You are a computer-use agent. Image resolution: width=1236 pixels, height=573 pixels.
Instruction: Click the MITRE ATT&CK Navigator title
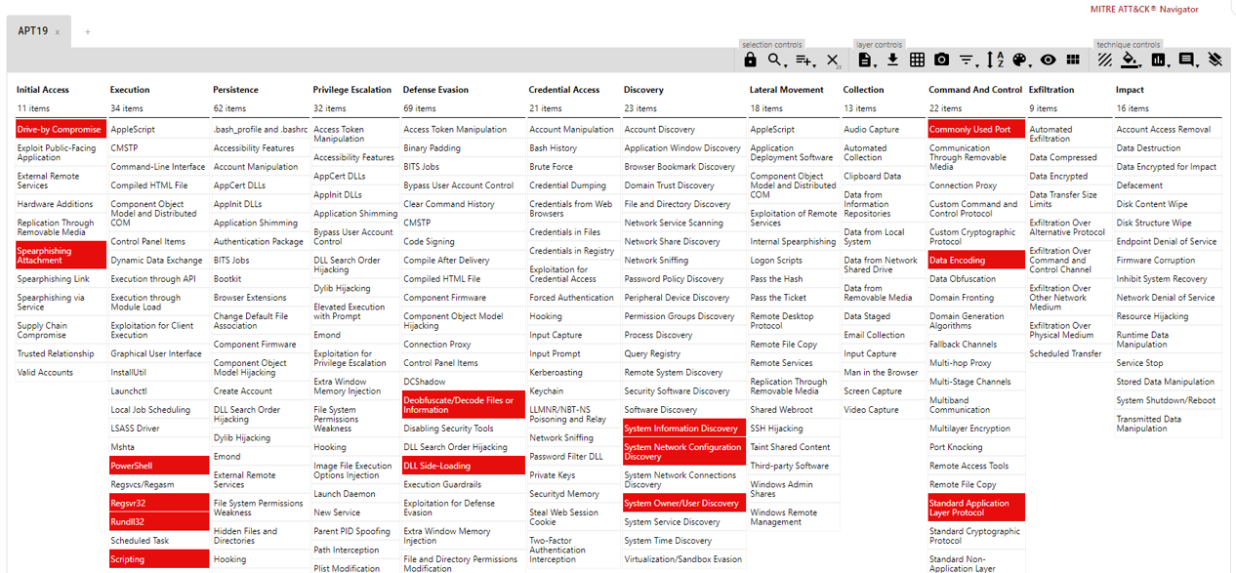(1144, 9)
